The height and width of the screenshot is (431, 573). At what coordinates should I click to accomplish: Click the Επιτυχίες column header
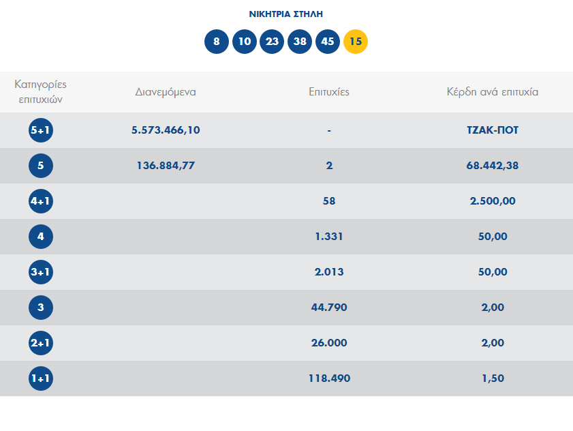[x=329, y=92]
